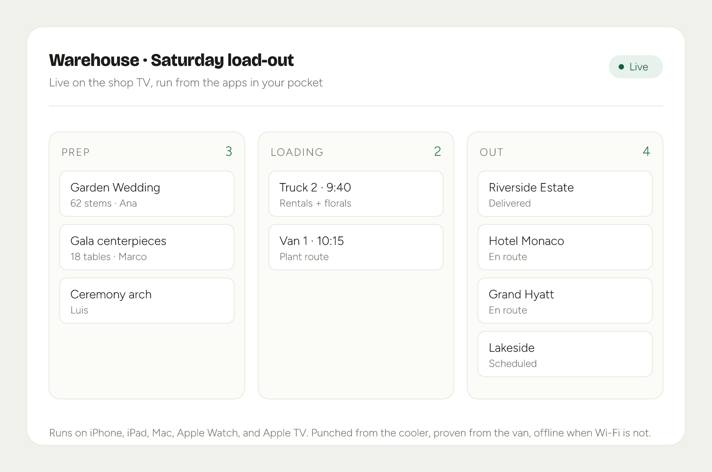
Task: Select the Gala centerpieces card
Action: 147,247
